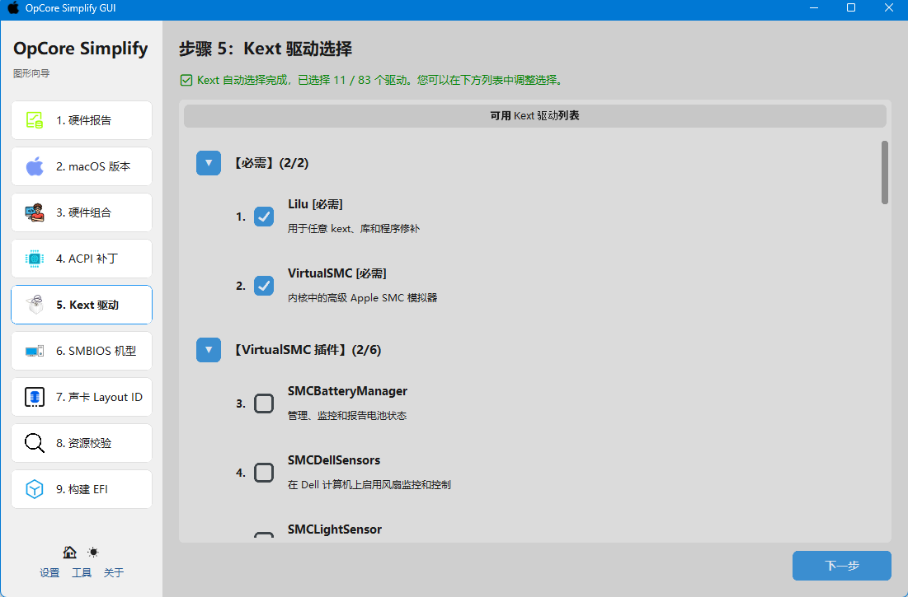This screenshot has height=597, width=908.
Task: Enable the SMCBatteryManager checkbox
Action: pyautogui.click(x=264, y=403)
